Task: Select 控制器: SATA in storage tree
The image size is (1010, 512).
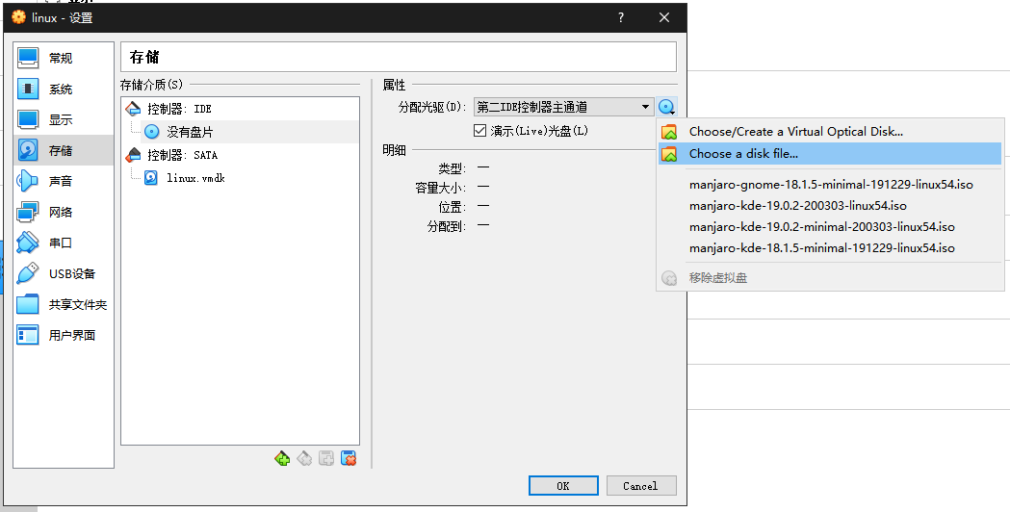Action: coord(182,155)
